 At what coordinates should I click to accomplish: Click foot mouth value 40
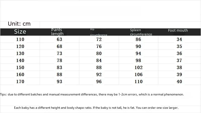179,81
